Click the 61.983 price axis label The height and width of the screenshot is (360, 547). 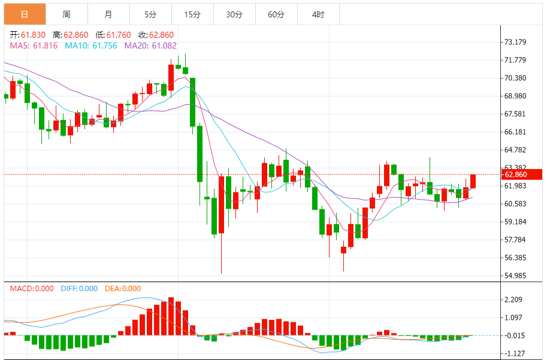tap(515, 186)
